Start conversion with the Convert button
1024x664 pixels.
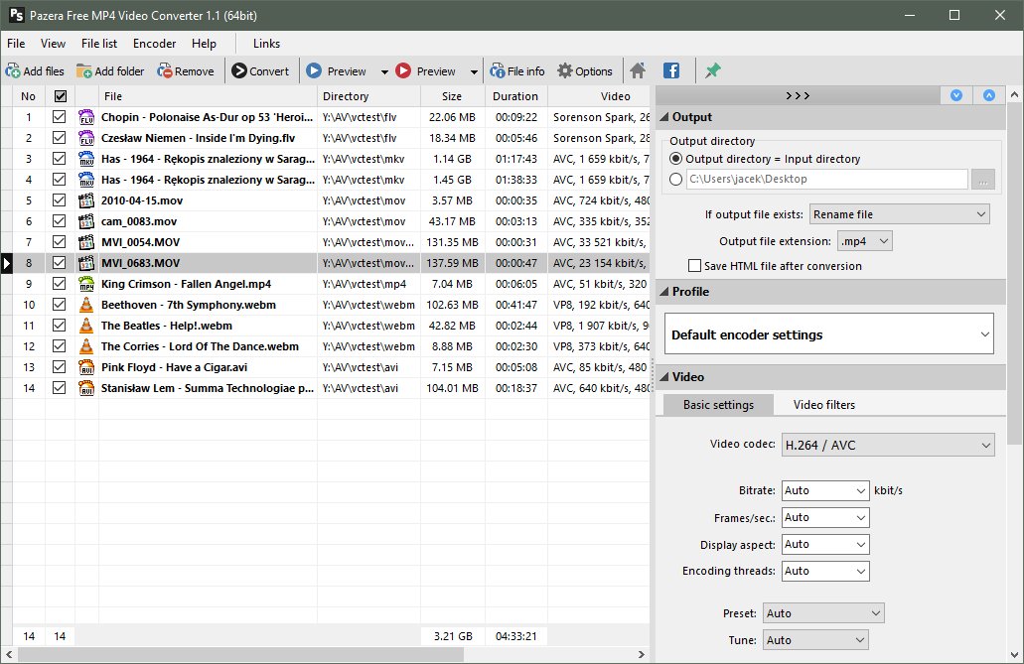tap(260, 71)
